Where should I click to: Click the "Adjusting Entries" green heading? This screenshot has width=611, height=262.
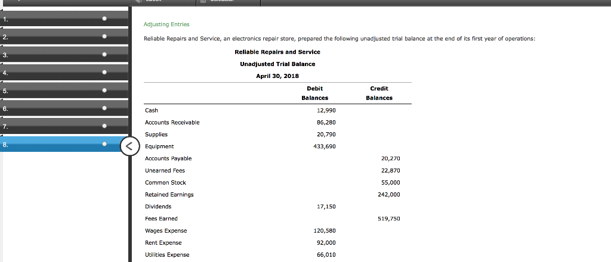pyautogui.click(x=166, y=24)
